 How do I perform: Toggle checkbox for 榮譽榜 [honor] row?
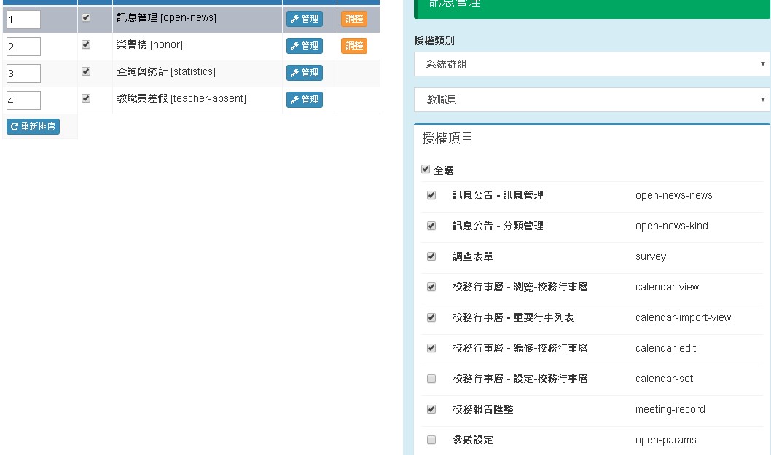(86, 44)
